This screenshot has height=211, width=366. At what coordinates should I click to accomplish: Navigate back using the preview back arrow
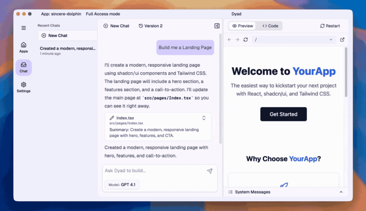coord(229,40)
